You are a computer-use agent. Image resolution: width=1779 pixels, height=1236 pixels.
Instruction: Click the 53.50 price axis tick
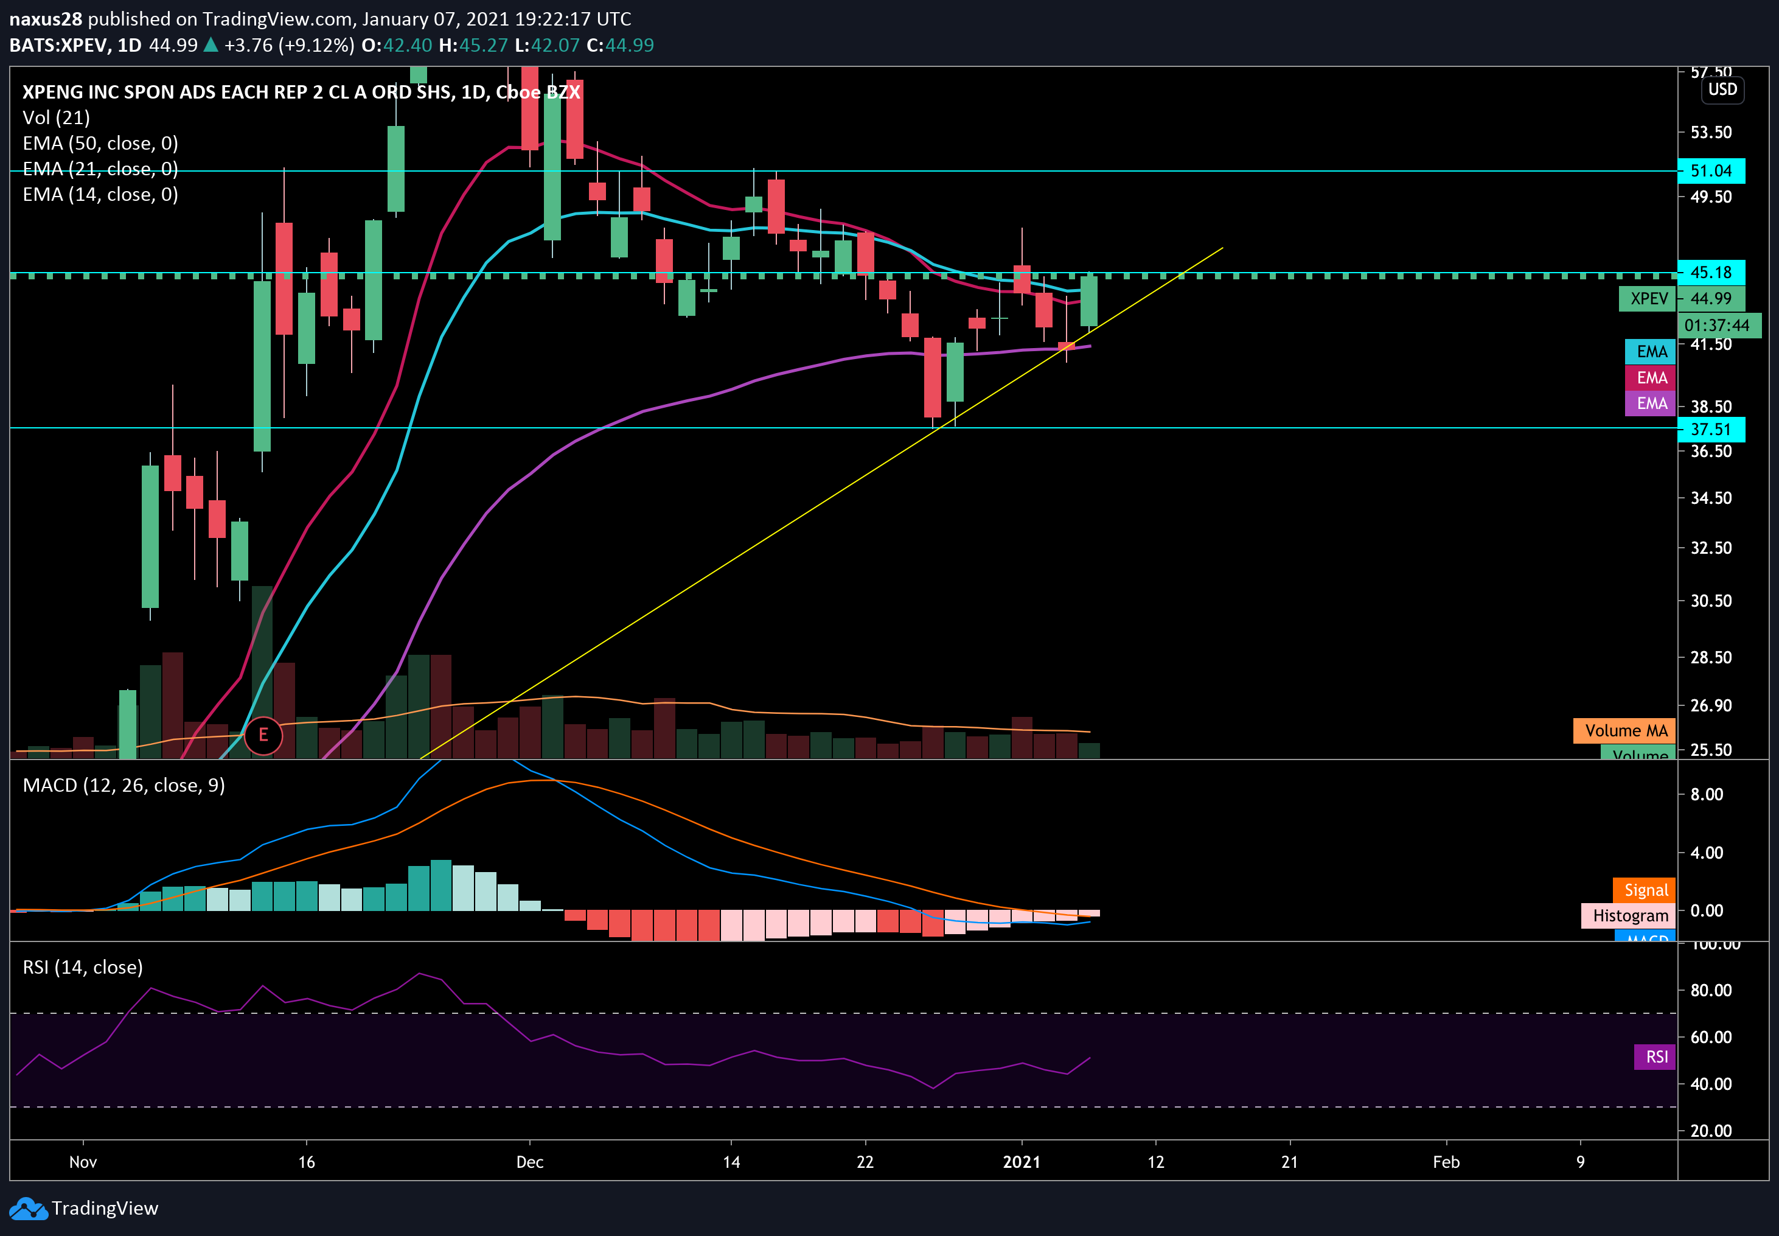click(x=1711, y=133)
